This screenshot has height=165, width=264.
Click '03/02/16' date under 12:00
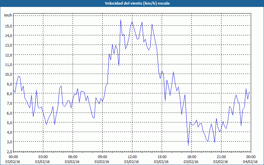pos(131,162)
